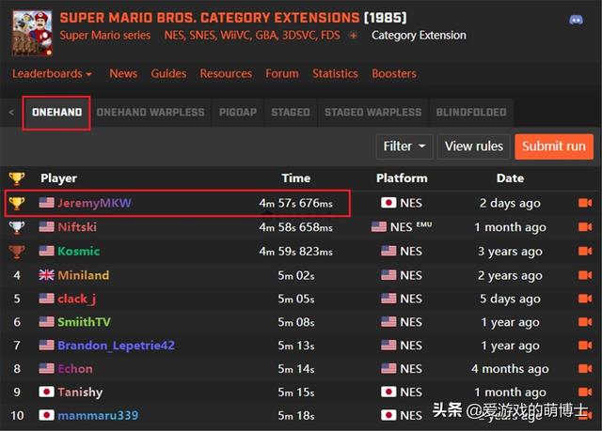Open the News page

pos(123,73)
